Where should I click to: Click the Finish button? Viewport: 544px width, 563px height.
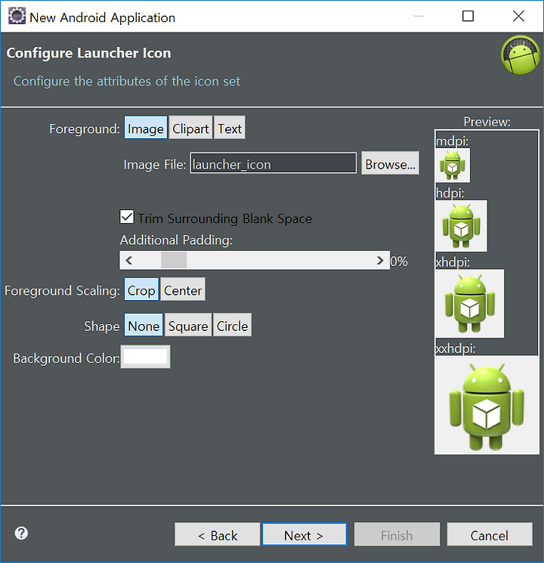397,535
